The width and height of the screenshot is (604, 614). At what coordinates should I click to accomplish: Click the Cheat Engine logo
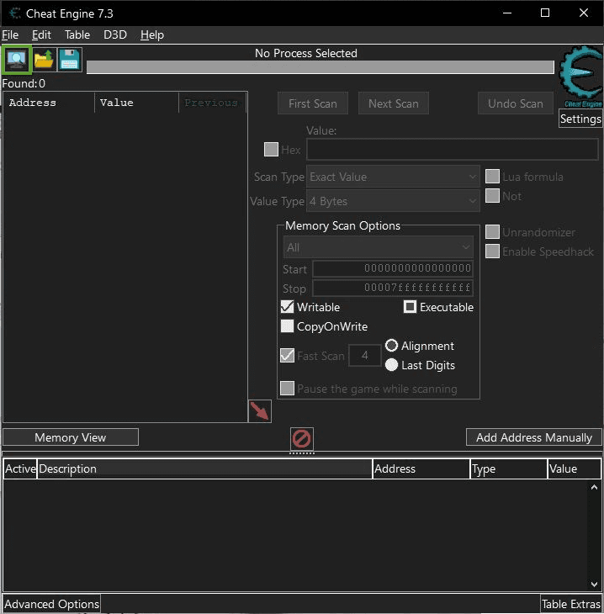(581, 77)
